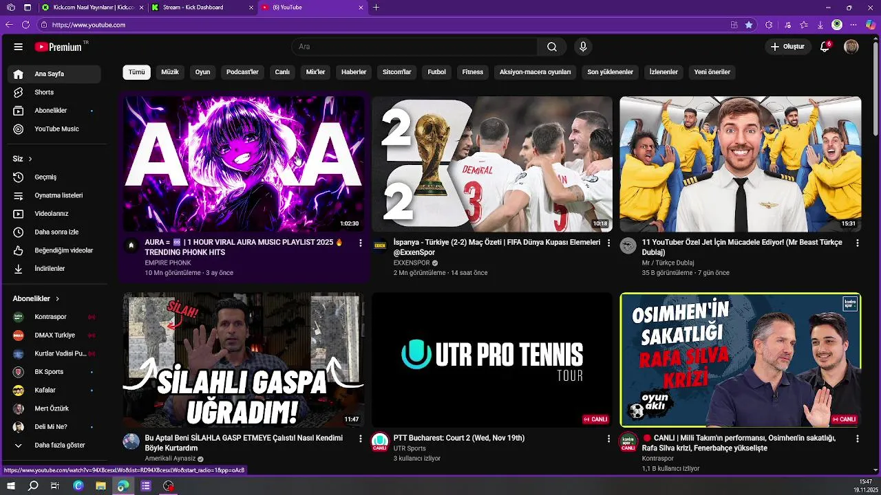The width and height of the screenshot is (881, 495).
Task: Reload the page with the refresh icon
Action: [25, 25]
